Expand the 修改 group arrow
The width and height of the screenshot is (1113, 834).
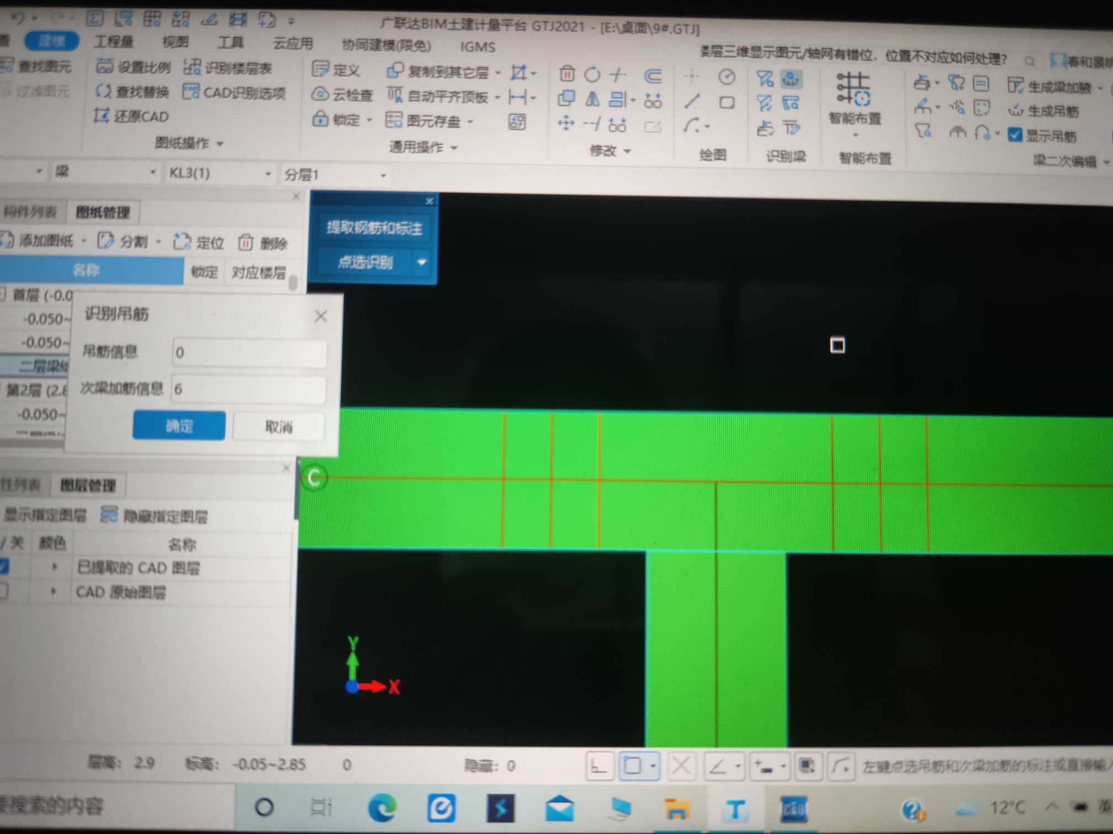pos(627,151)
